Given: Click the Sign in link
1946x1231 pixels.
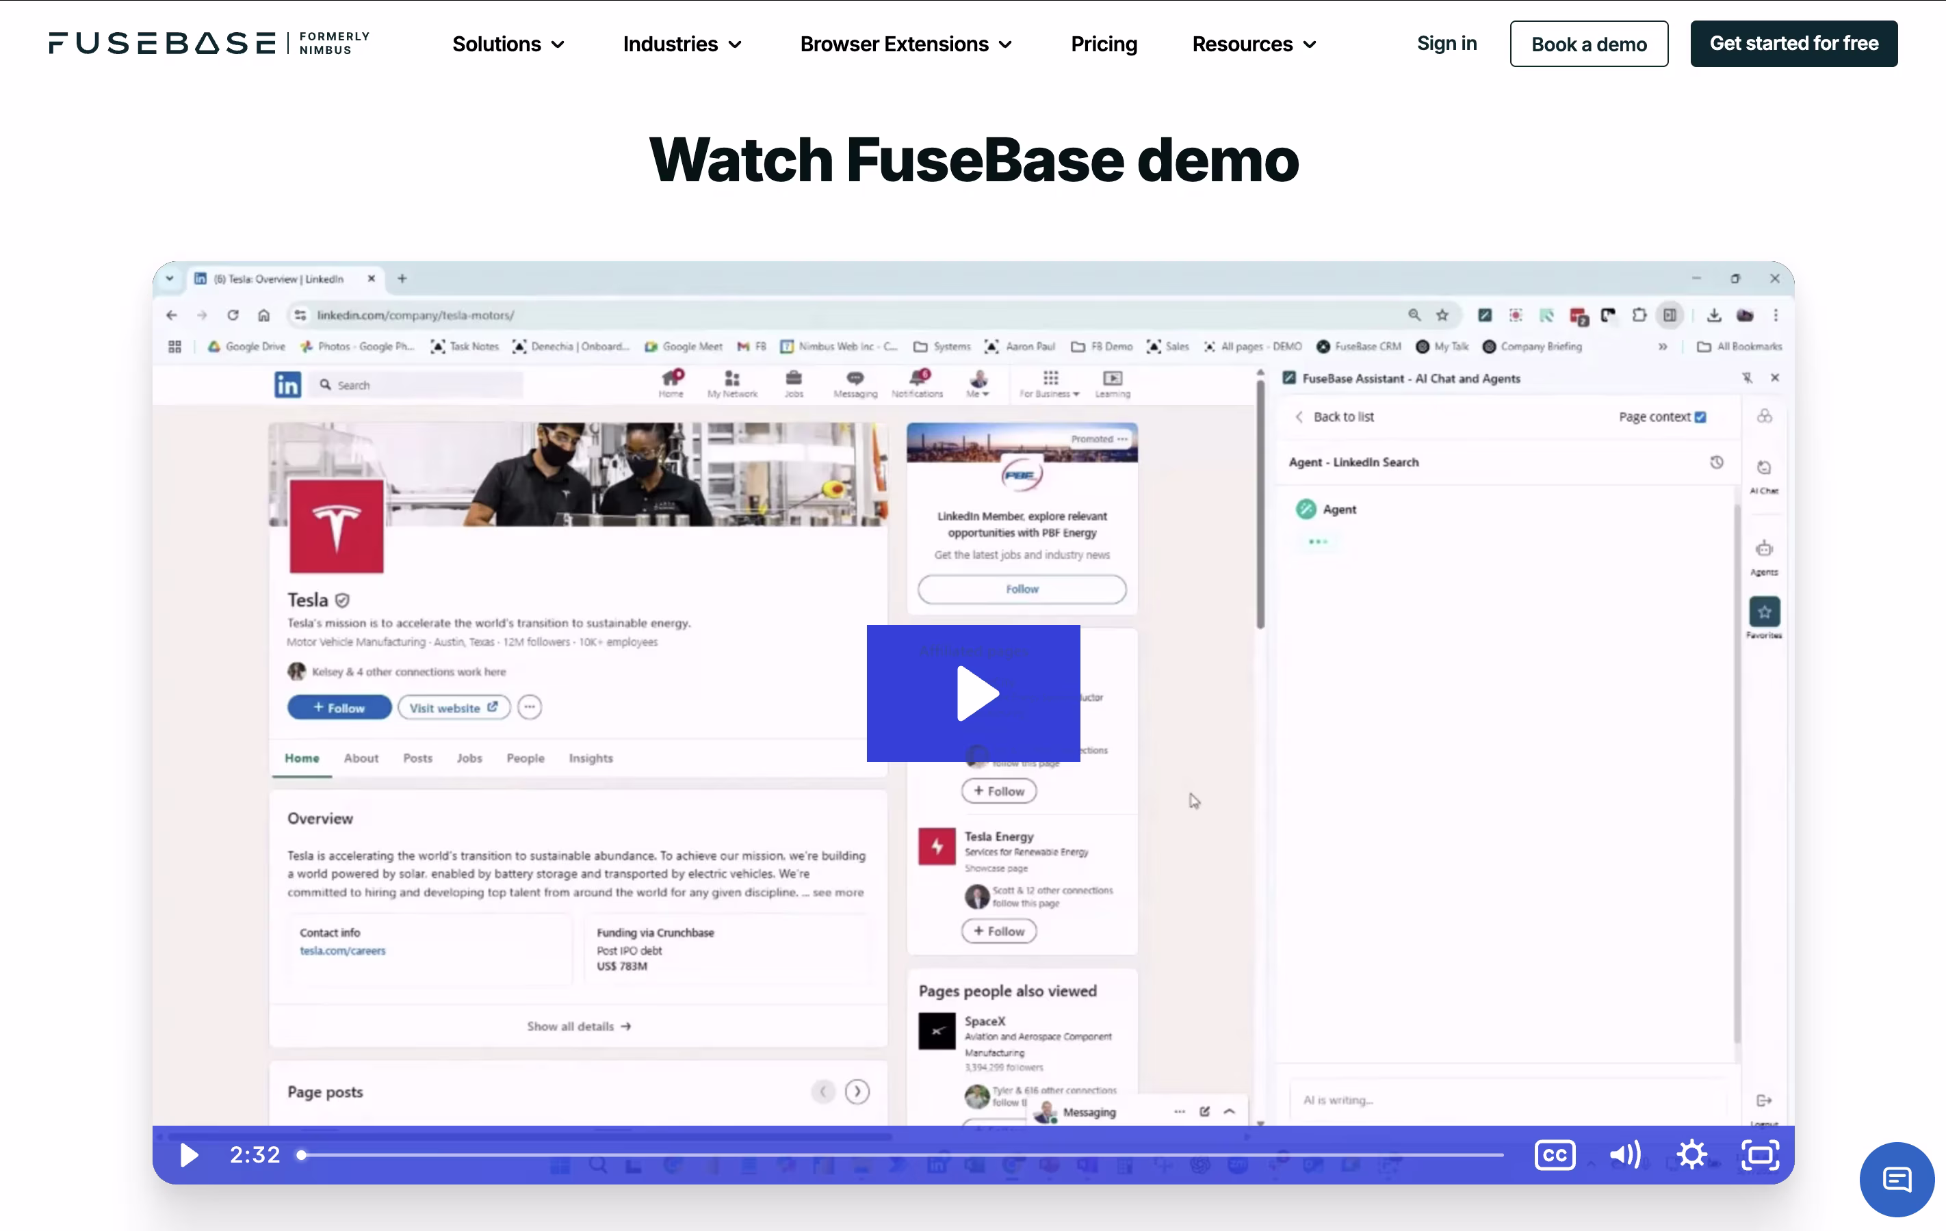Looking at the screenshot, I should (x=1446, y=43).
